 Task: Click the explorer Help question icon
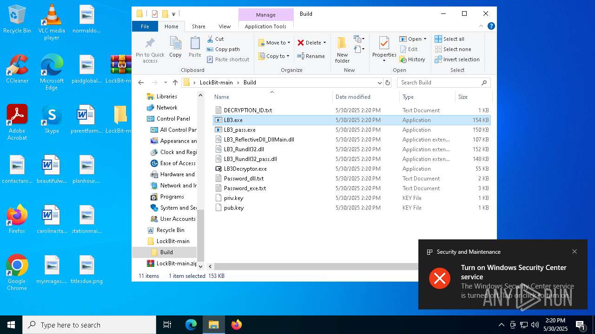pos(491,26)
